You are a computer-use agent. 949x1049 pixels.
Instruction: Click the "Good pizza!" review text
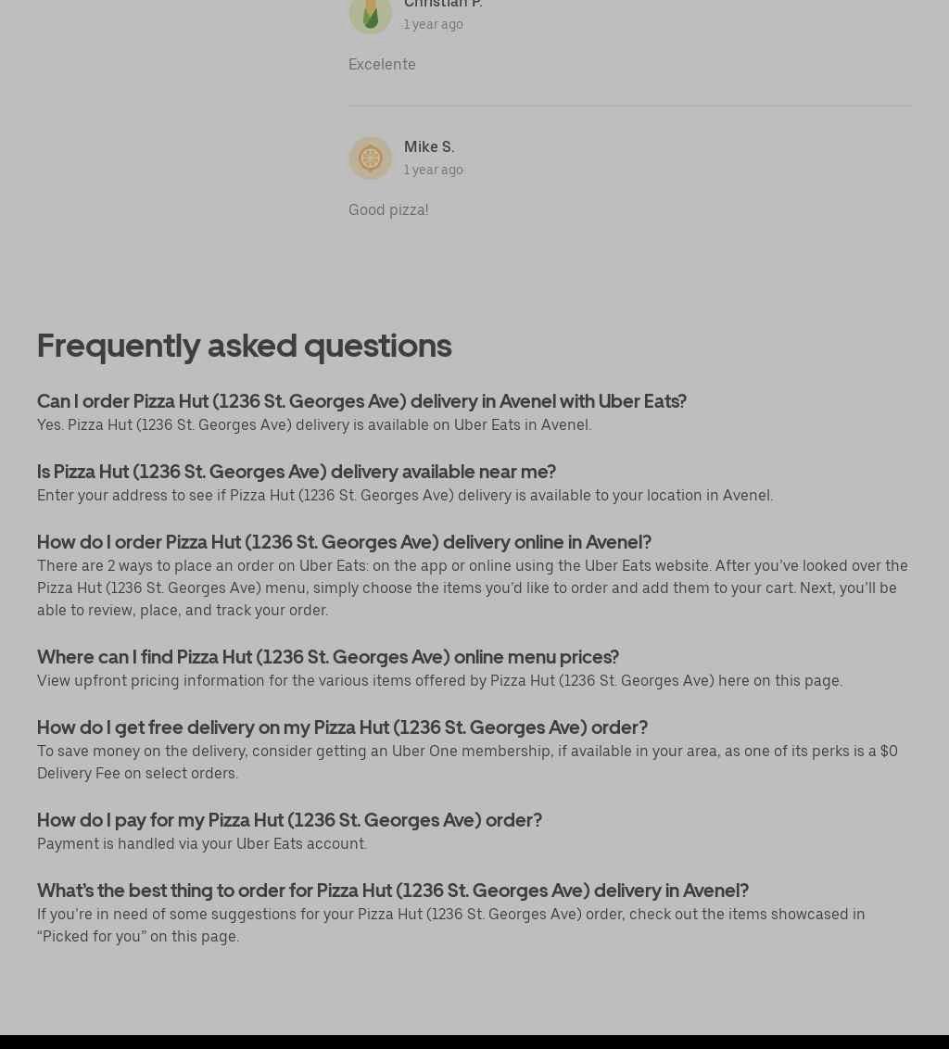pyautogui.click(x=388, y=209)
